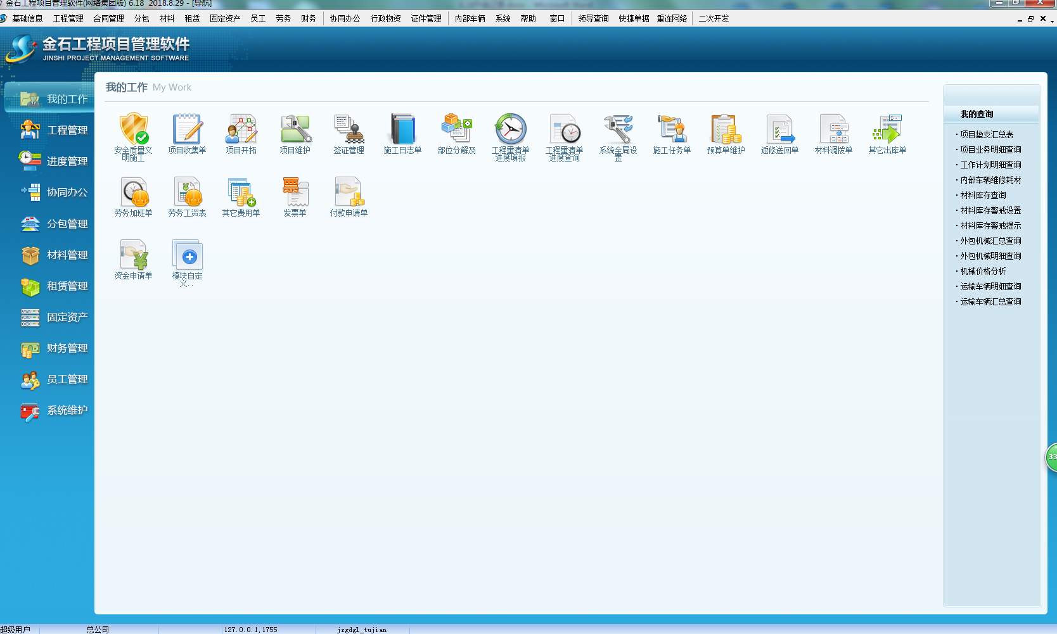The height and width of the screenshot is (634, 1057).
Task: Click 快捷单据 in the menu bar
Action: pos(634,18)
